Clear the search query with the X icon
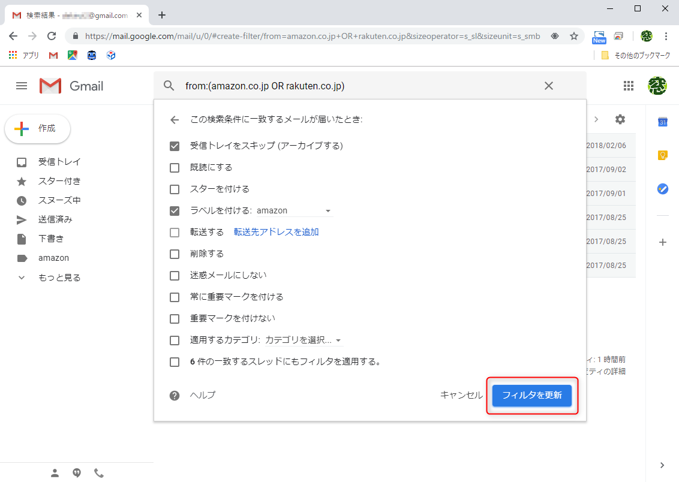This screenshot has width=679, height=482. point(548,86)
